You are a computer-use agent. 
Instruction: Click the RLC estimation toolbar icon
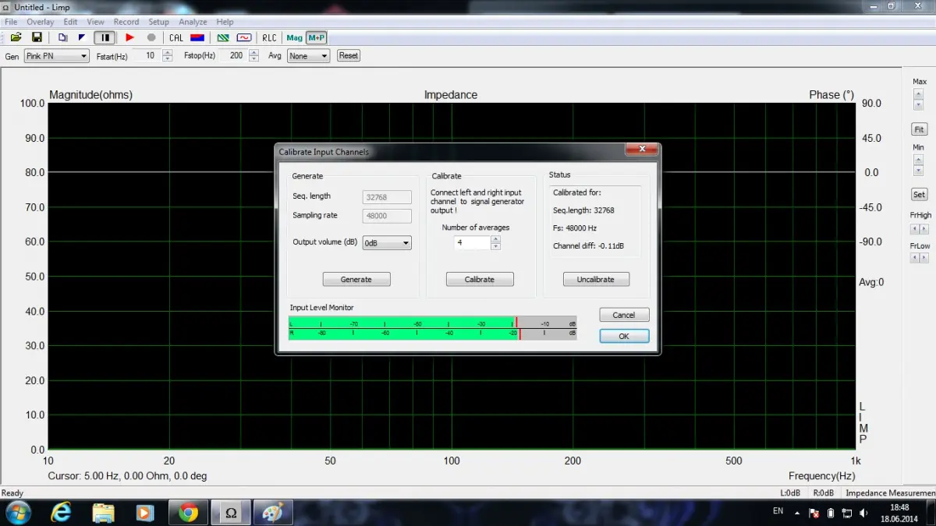[269, 37]
